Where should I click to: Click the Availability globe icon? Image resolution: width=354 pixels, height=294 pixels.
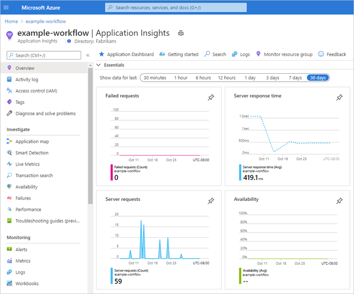tap(9, 187)
